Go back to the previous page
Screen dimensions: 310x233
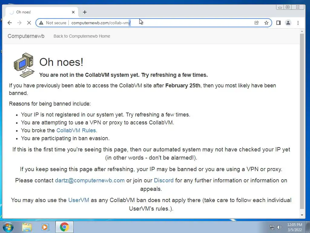(x=9, y=23)
